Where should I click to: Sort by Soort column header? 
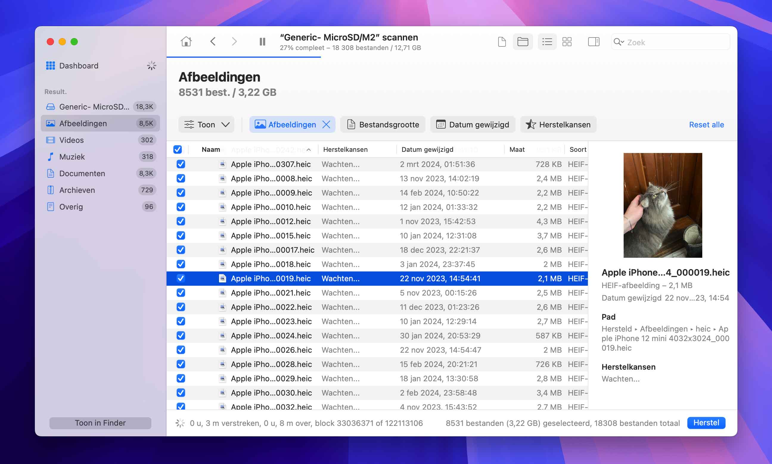pos(578,149)
